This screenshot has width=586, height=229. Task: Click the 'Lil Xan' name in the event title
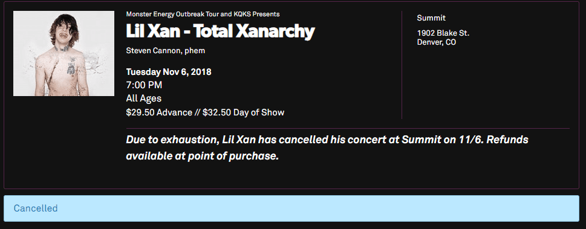click(x=153, y=32)
